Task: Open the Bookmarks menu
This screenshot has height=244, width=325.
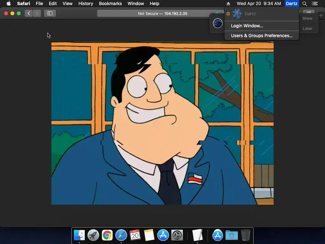Action: click(x=110, y=3)
